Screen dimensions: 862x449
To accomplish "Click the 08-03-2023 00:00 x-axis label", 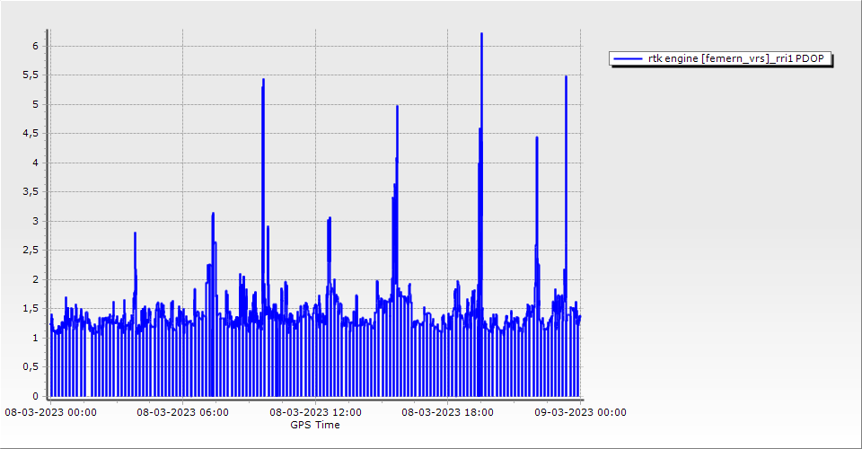I will pos(50,413).
